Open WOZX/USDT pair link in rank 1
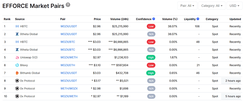The height and width of the screenshot is (102, 245). pos(69,26)
